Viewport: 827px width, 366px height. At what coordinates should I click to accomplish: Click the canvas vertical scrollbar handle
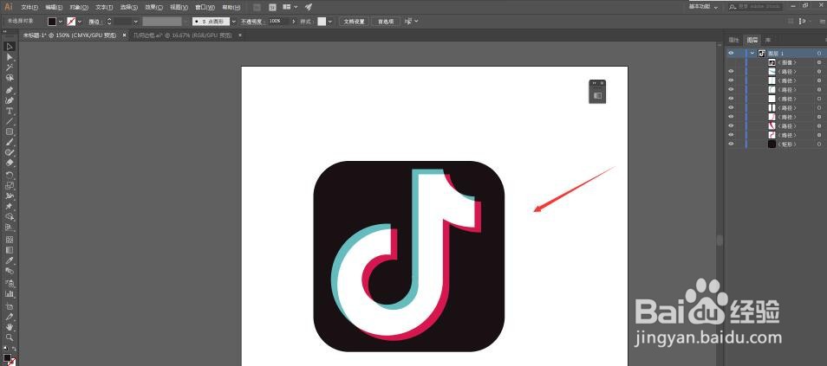coord(719,241)
